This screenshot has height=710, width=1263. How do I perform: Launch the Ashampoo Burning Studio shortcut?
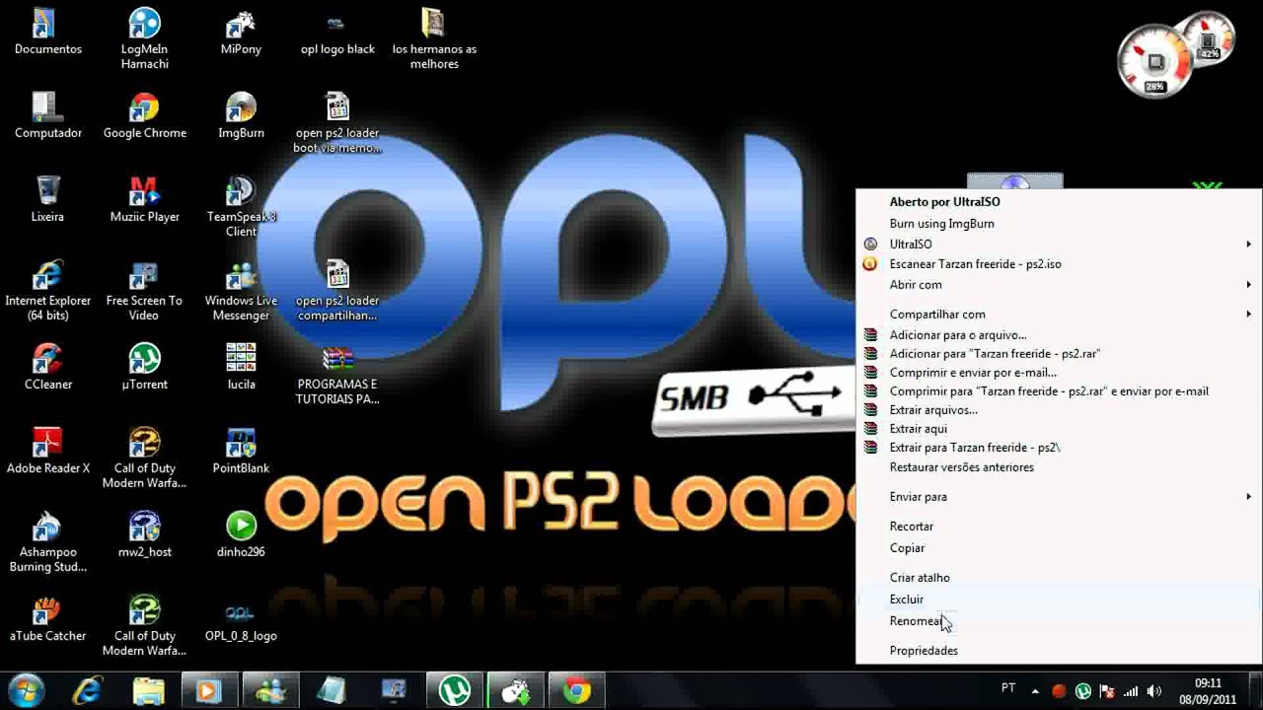point(47,542)
